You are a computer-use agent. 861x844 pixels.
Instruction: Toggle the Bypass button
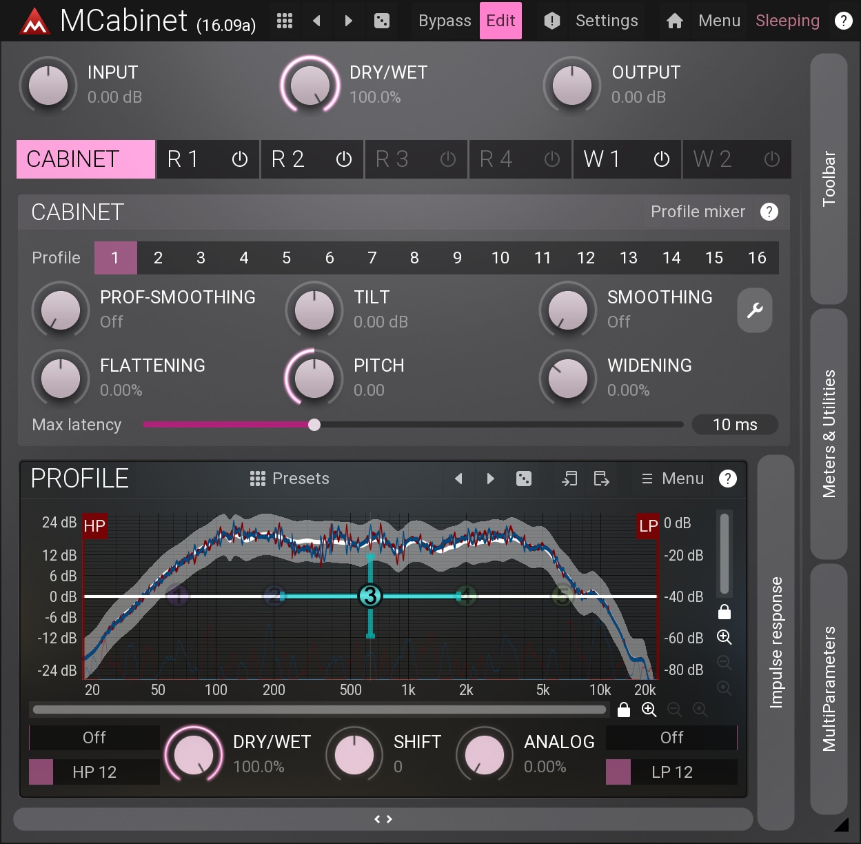pyautogui.click(x=445, y=21)
